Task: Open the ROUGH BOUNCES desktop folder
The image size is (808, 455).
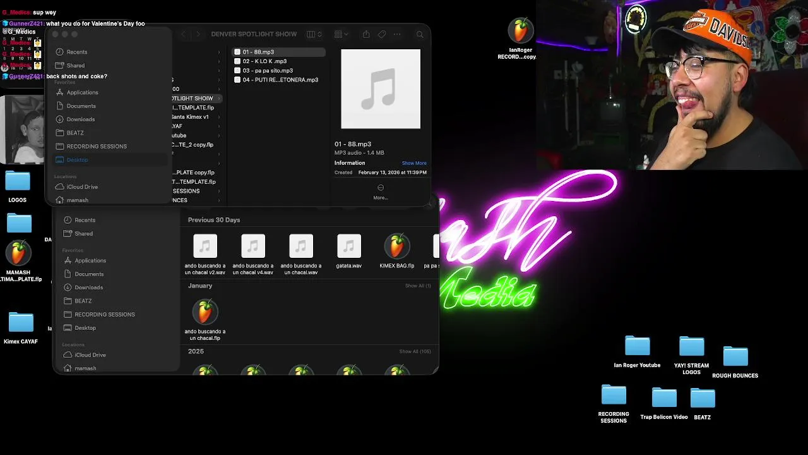Action: [x=735, y=362]
